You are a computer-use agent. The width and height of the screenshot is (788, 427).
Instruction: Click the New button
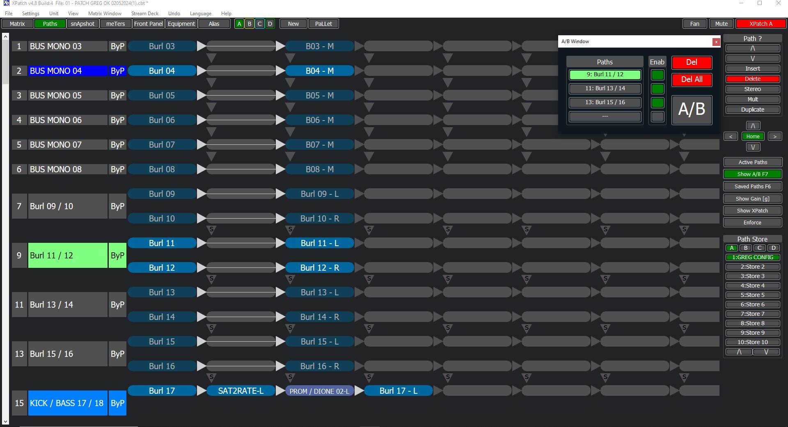[293, 24]
